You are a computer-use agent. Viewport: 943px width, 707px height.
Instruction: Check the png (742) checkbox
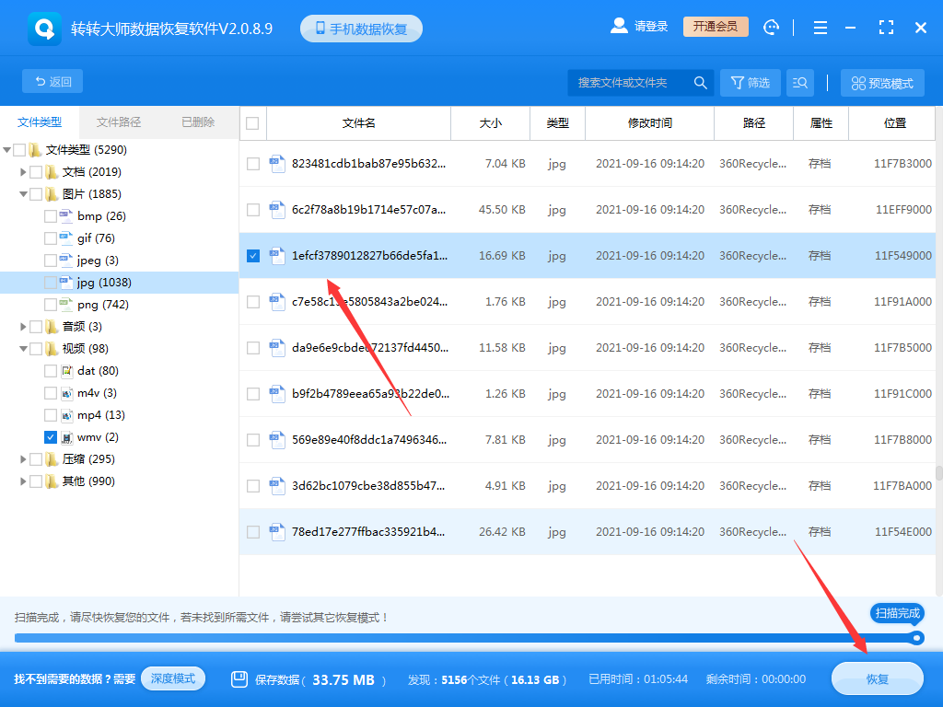coord(51,304)
